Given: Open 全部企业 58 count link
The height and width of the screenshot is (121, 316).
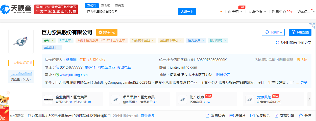Looking at the screenshot, I should pos(64,102).
